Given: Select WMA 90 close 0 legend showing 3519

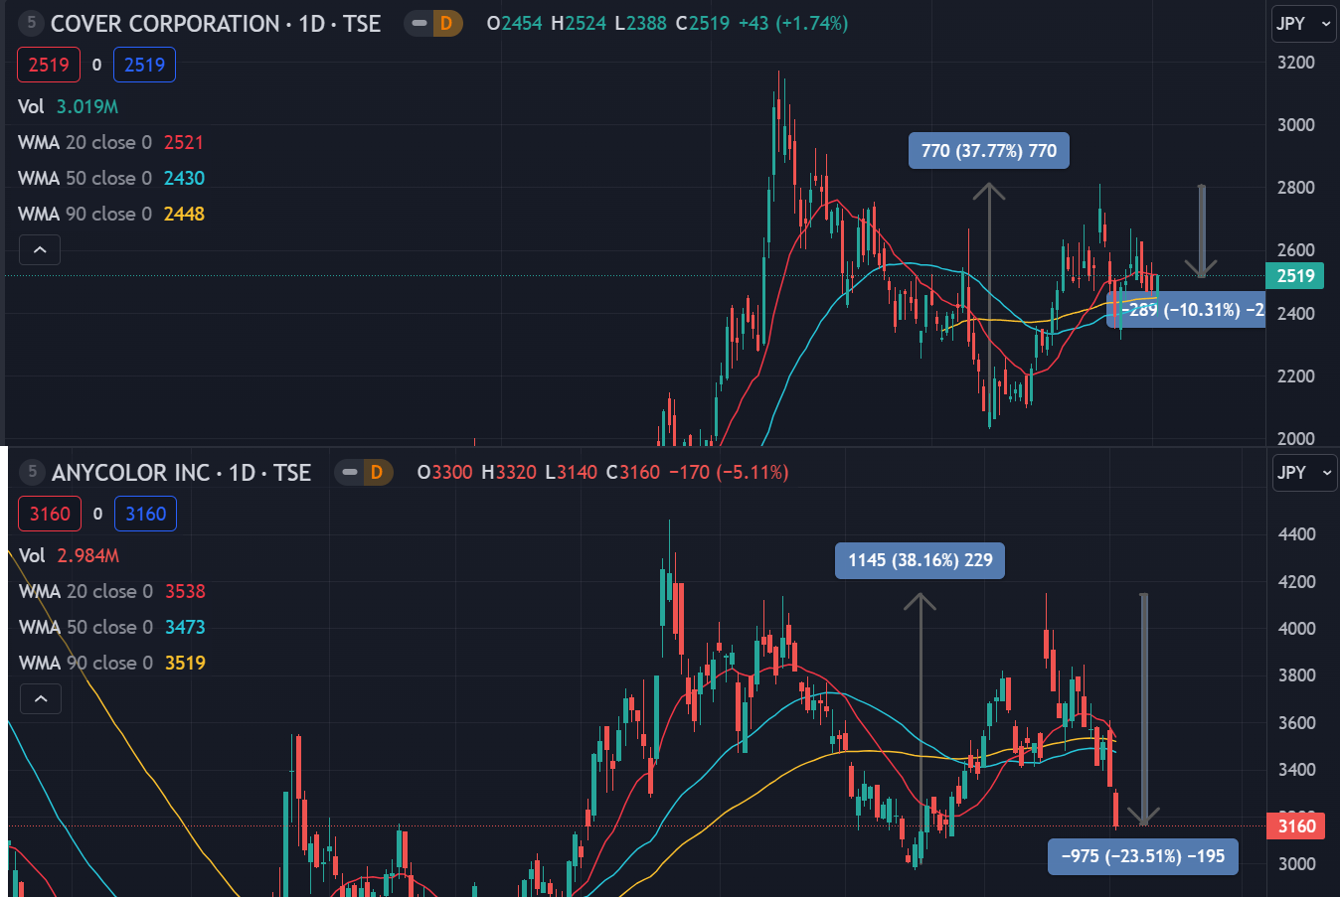Looking at the screenshot, I should (x=112, y=663).
